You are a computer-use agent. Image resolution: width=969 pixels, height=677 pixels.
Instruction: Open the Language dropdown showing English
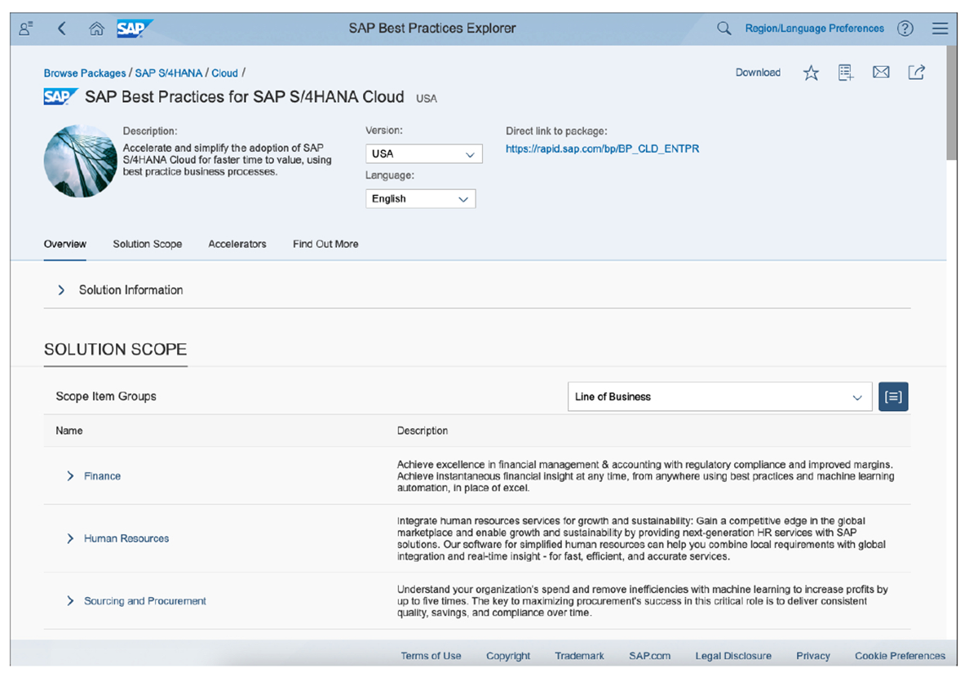420,198
